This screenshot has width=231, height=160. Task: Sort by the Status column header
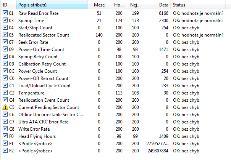tap(198, 5)
